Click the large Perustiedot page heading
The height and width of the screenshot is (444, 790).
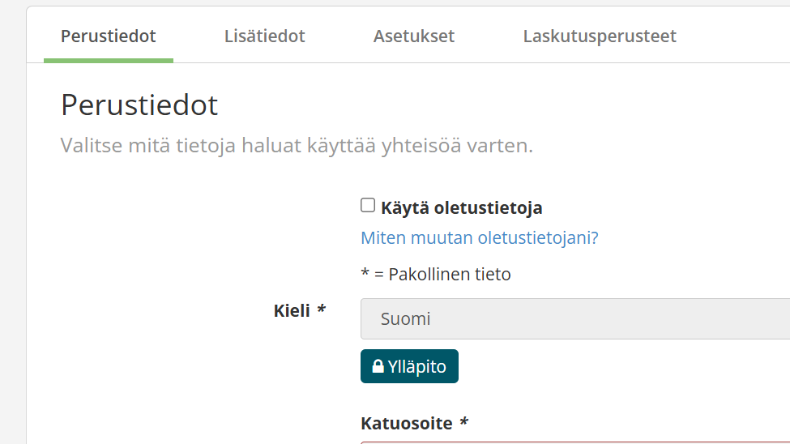[x=139, y=105]
